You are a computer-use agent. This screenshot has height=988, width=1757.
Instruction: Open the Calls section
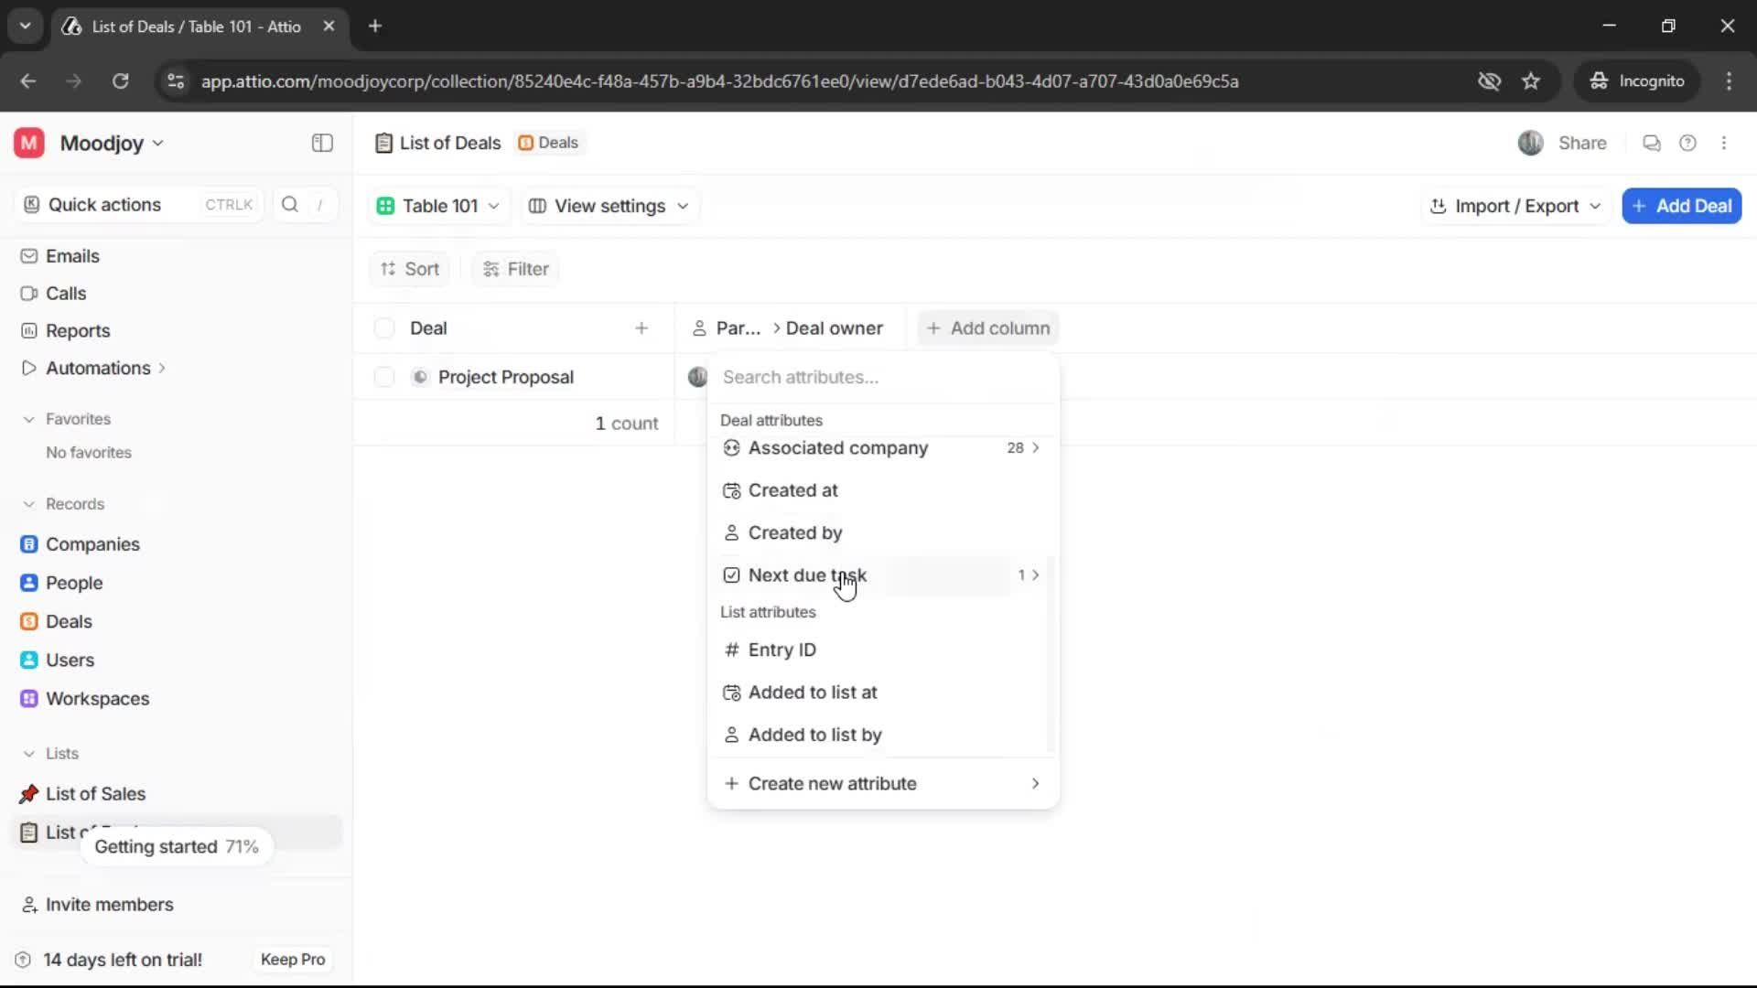click(x=65, y=293)
